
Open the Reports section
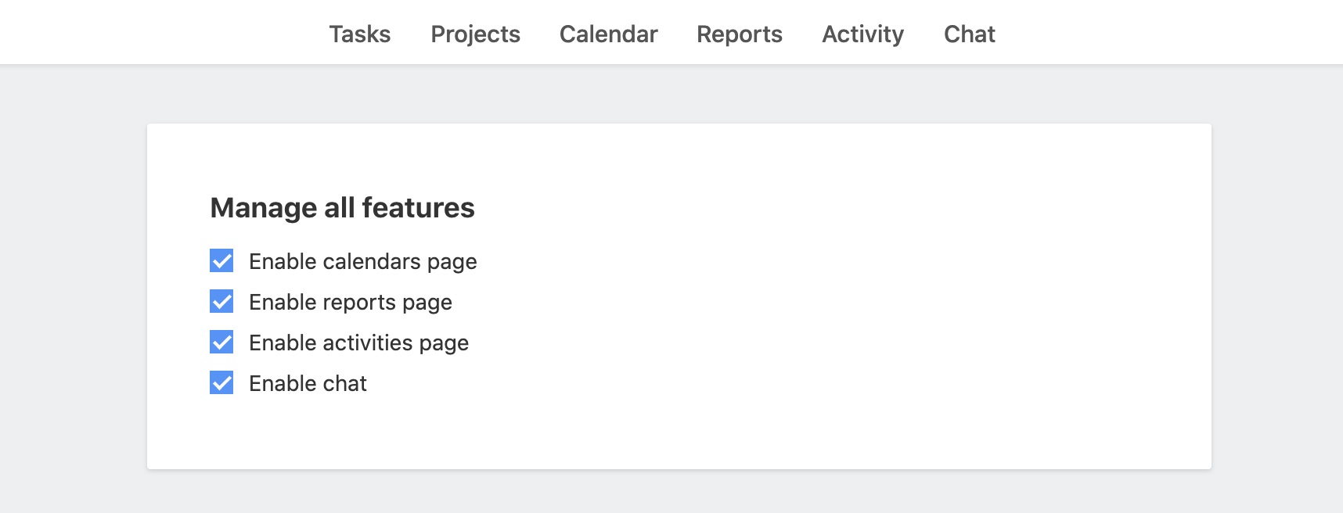pos(740,34)
